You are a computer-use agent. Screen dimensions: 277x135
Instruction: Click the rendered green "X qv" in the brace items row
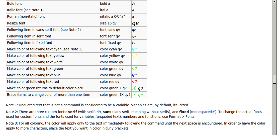[x=138, y=95]
